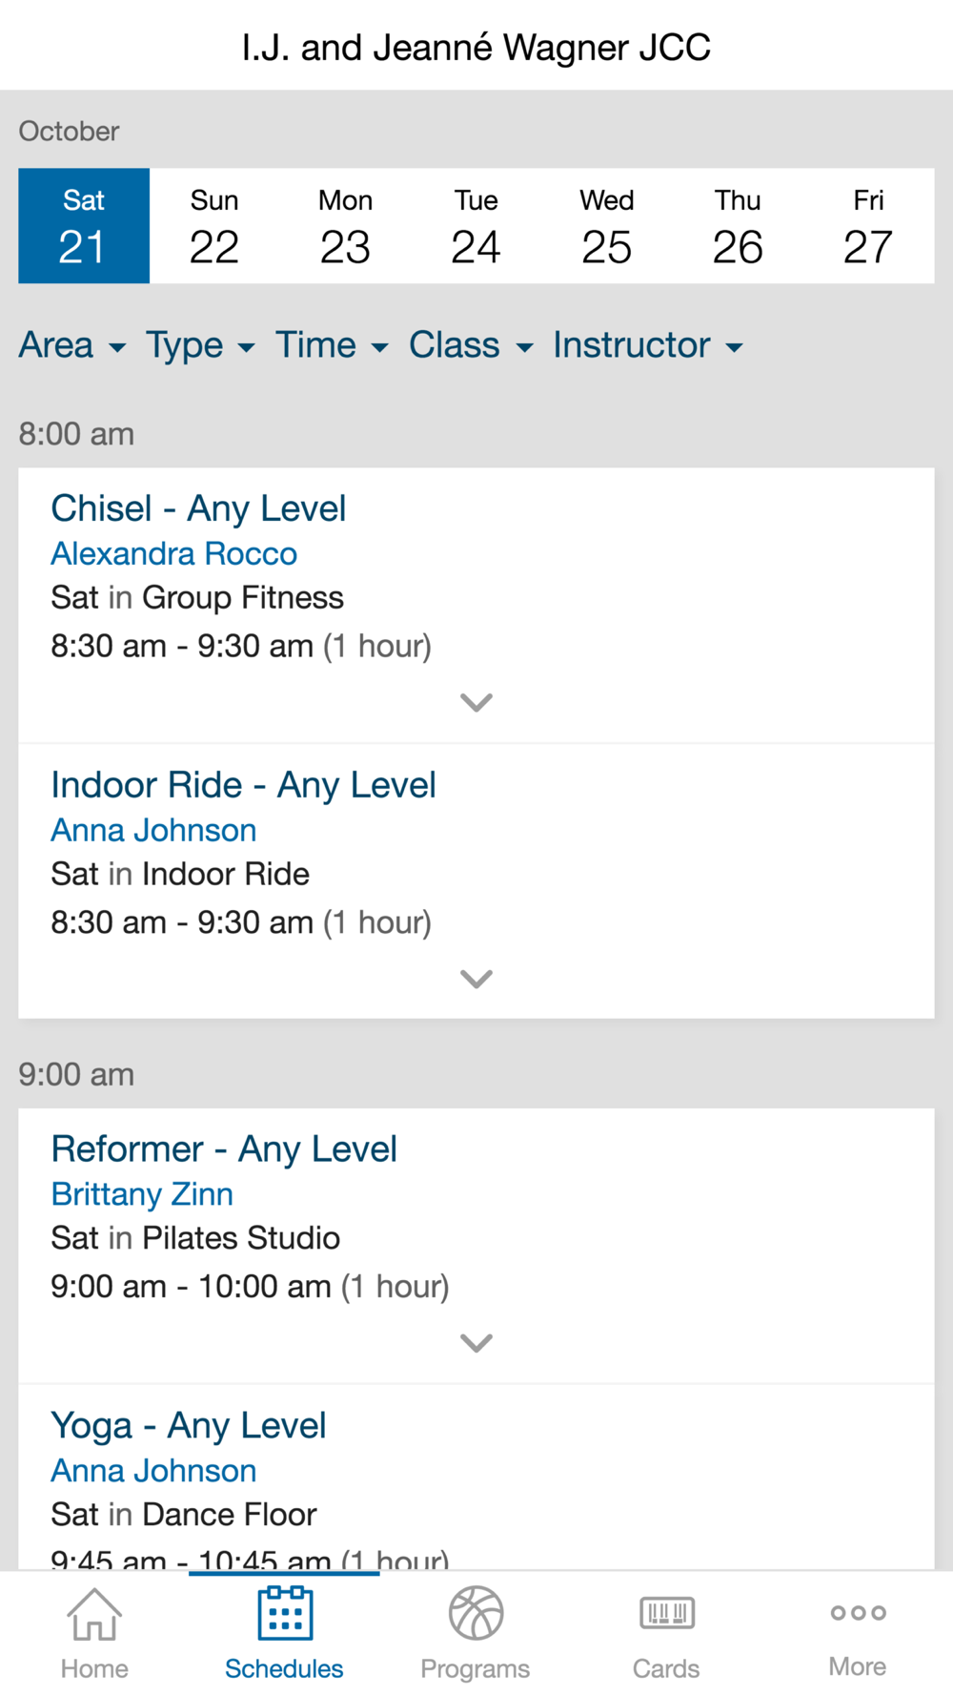
Task: Tap the More three-dots icon
Action: click(x=858, y=1613)
